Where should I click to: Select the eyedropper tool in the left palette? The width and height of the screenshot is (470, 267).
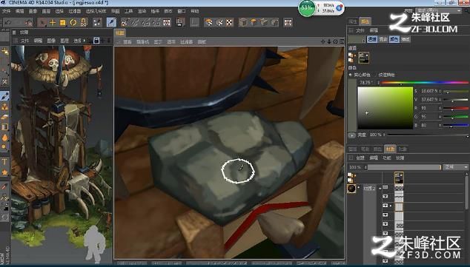[x=4, y=197]
